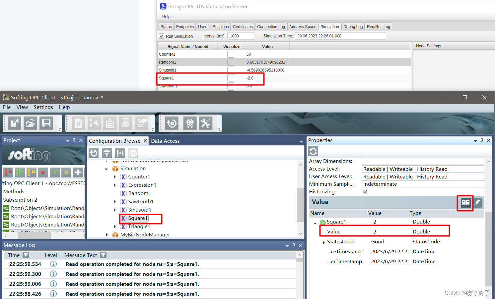Viewport: 495px width, 299px height.
Task: Pin the Properties panel
Action: pyautogui.click(x=482, y=140)
